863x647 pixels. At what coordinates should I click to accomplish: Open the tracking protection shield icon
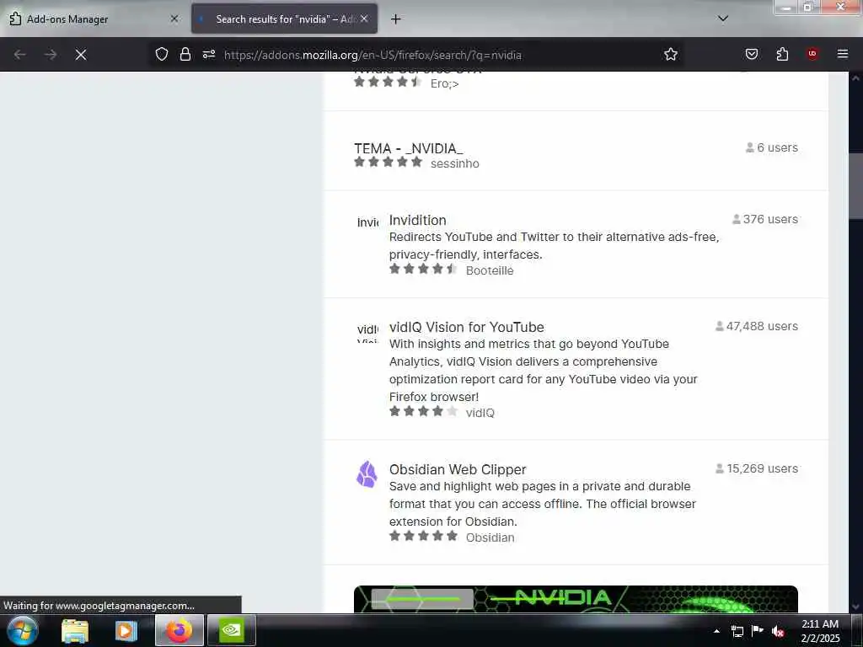pos(161,54)
